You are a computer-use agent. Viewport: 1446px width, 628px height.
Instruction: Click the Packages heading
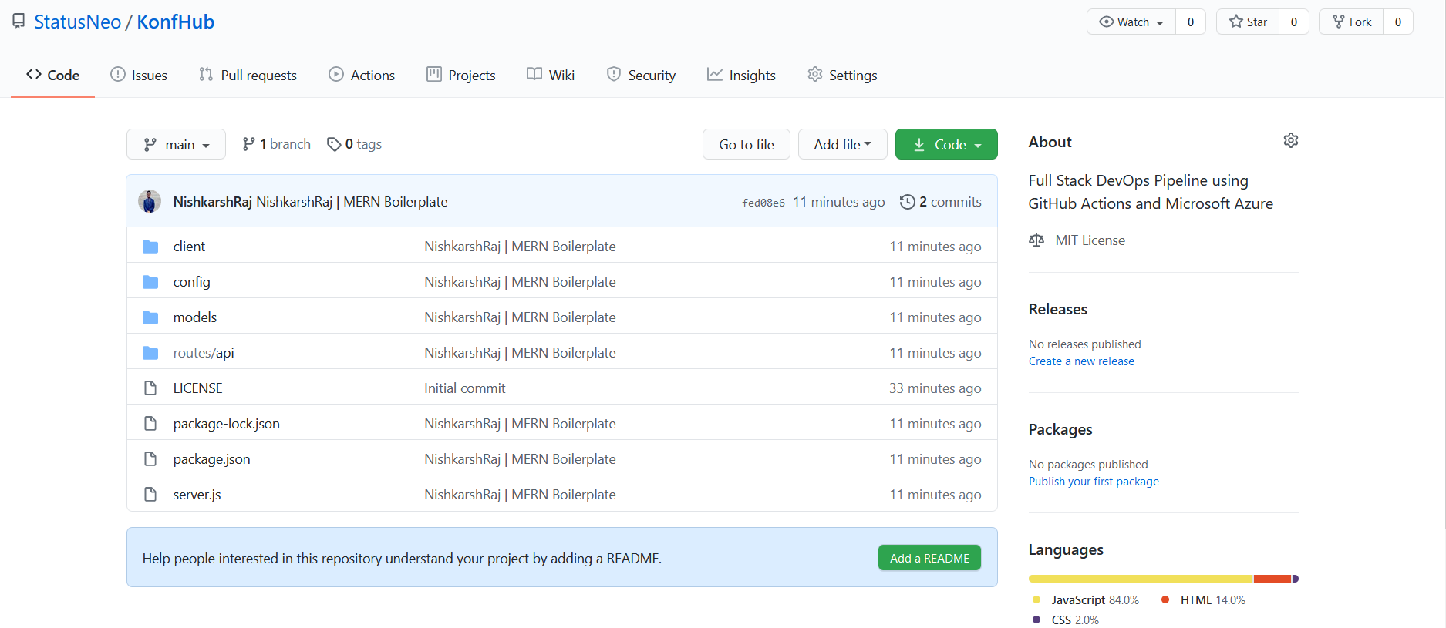(1060, 429)
